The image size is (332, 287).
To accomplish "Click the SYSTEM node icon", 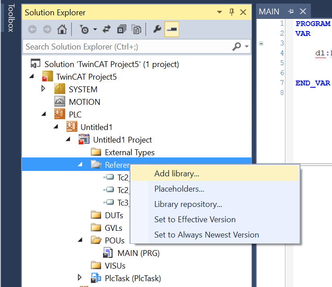I will [60, 89].
